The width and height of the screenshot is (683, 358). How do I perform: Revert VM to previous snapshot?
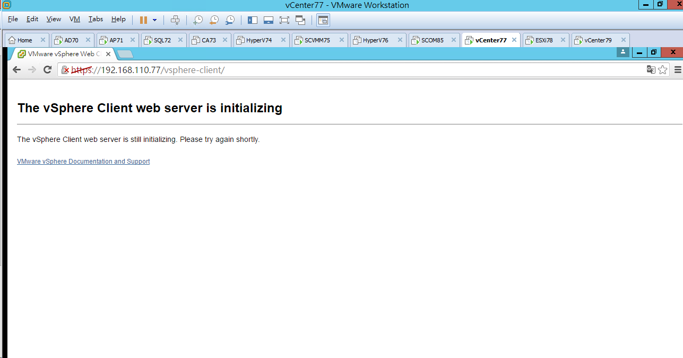pyautogui.click(x=213, y=20)
